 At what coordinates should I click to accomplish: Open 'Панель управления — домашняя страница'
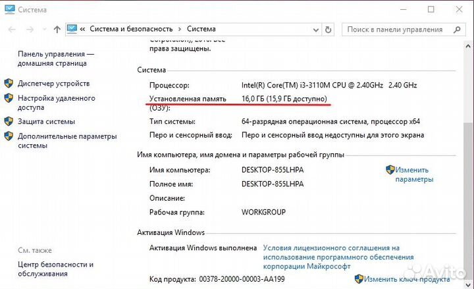56,59
